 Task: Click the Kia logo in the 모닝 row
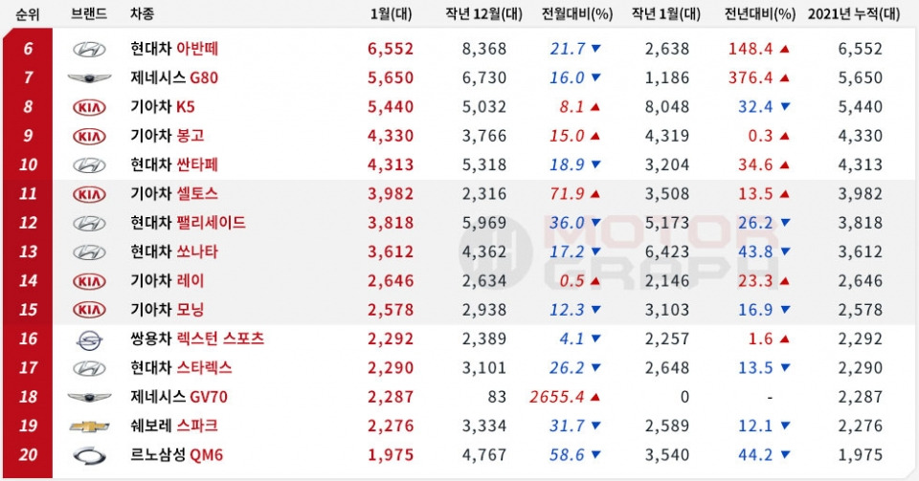point(89,310)
